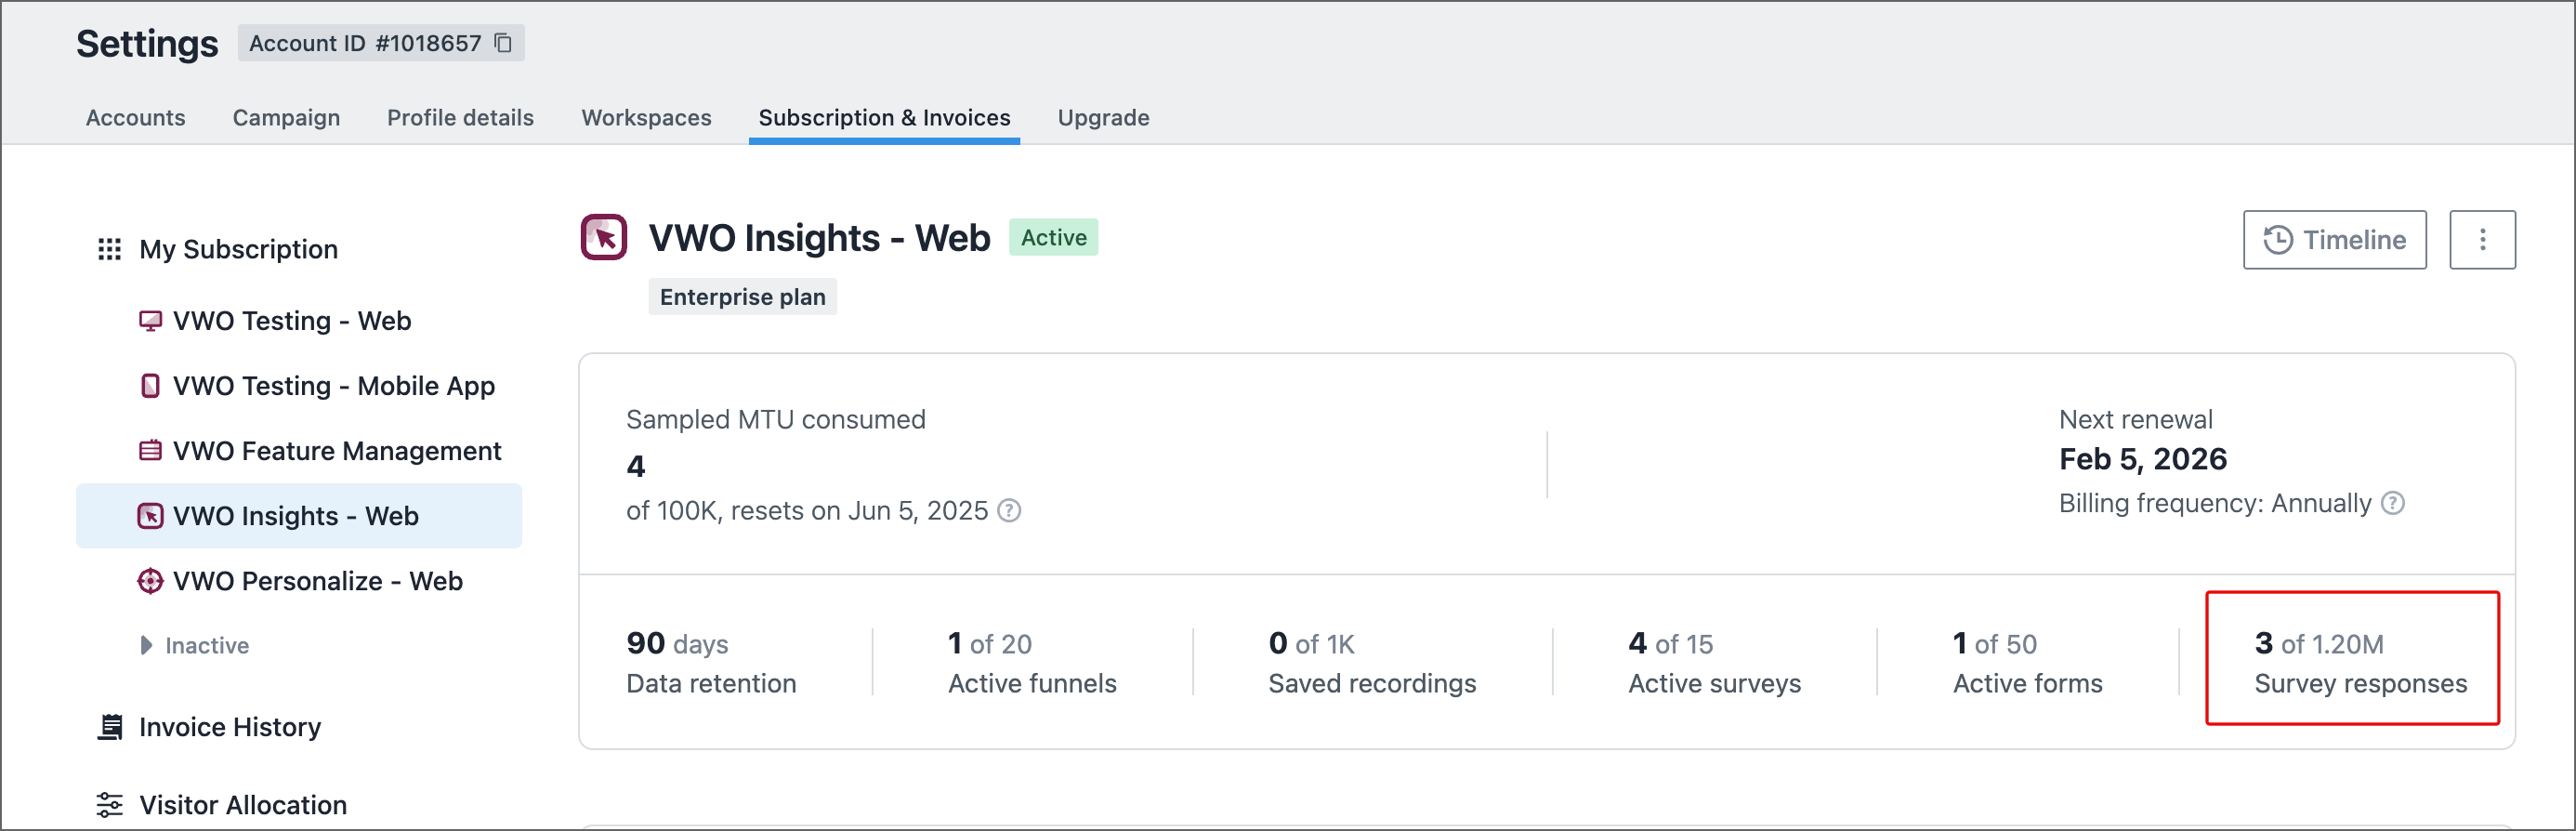
Task: Click the Sampled MTU consumed label
Action: (775, 420)
